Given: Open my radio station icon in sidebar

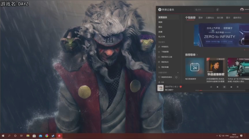Looking at the screenshot, I should [x=159, y=62].
